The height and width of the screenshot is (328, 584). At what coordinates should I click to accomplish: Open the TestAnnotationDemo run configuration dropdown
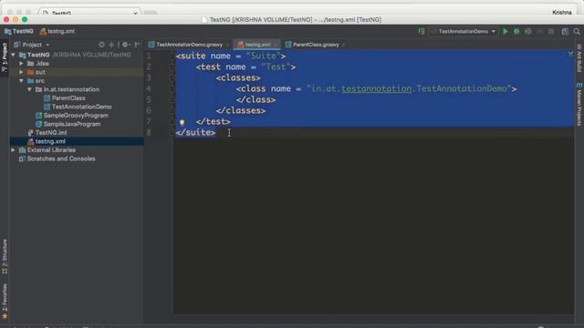(x=464, y=32)
